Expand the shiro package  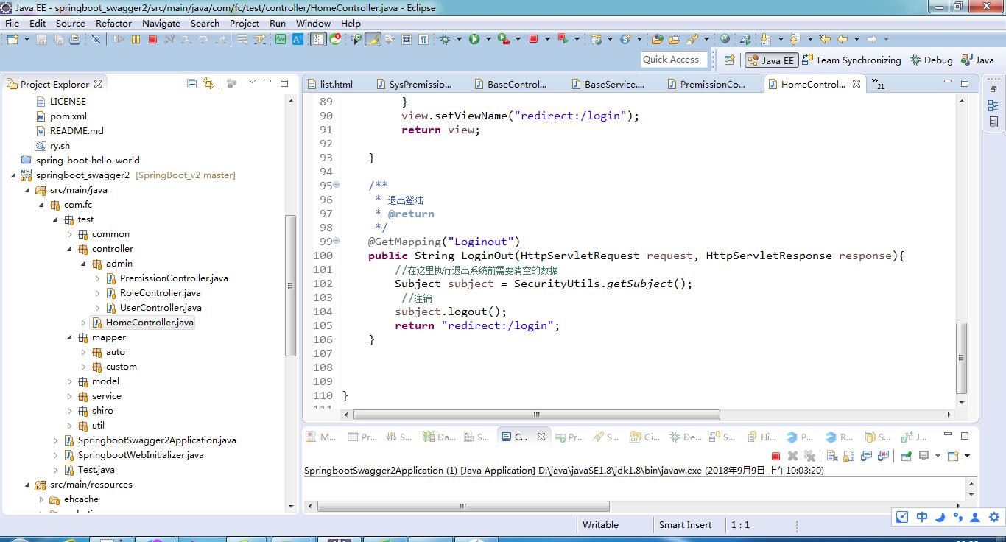[70, 411]
